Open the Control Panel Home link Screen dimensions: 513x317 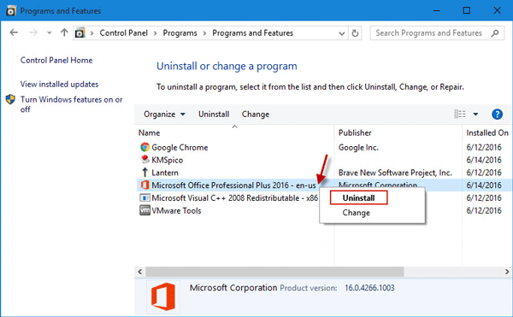coord(56,60)
